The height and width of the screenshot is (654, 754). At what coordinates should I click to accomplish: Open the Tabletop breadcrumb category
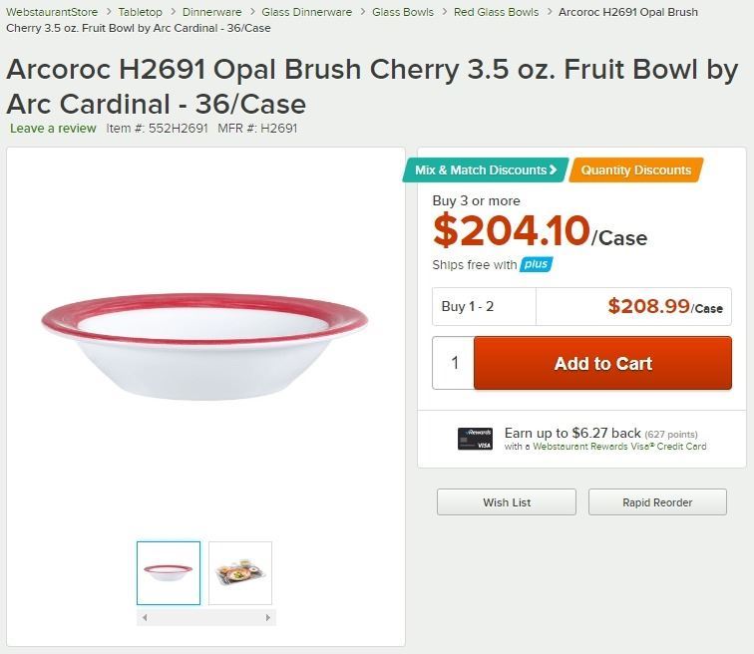(x=140, y=12)
